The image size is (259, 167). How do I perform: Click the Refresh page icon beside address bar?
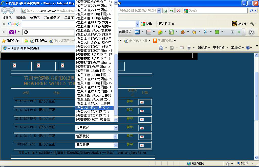pyautogui.click(x=172, y=11)
